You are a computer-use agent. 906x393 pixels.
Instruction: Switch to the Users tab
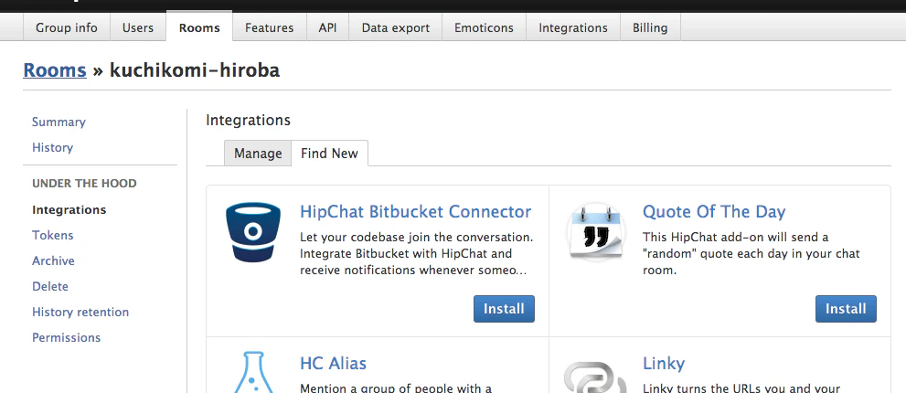137,27
